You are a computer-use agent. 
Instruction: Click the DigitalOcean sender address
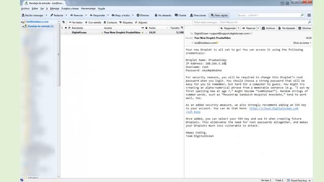[x=222, y=33]
